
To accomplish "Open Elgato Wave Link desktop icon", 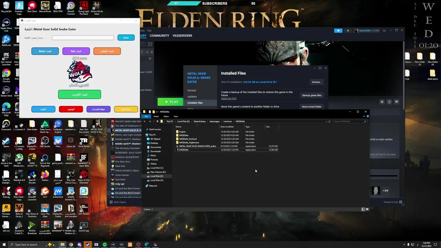I will click(x=6, y=24).
